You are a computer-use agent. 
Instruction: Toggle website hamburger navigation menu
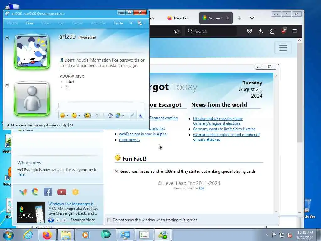tap(283, 48)
